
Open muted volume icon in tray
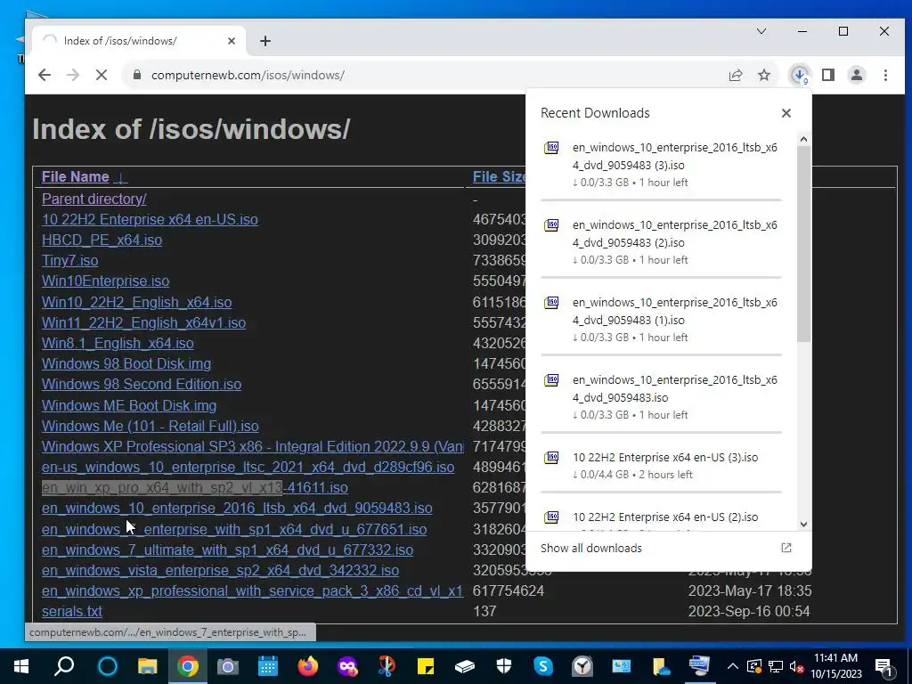point(797,666)
